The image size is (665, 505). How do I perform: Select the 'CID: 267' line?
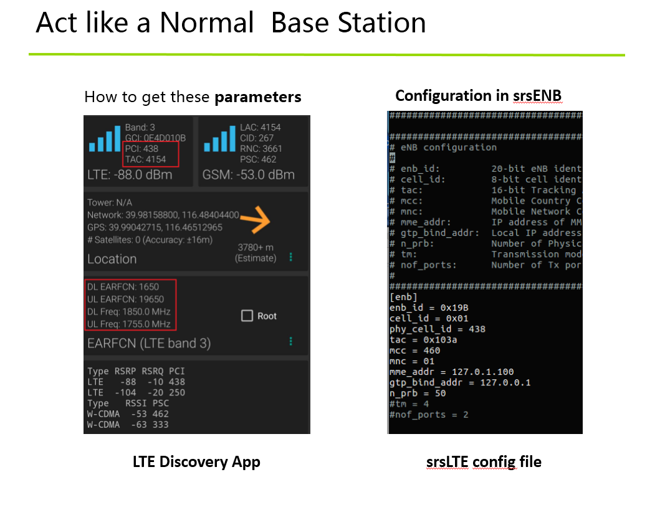point(257,138)
